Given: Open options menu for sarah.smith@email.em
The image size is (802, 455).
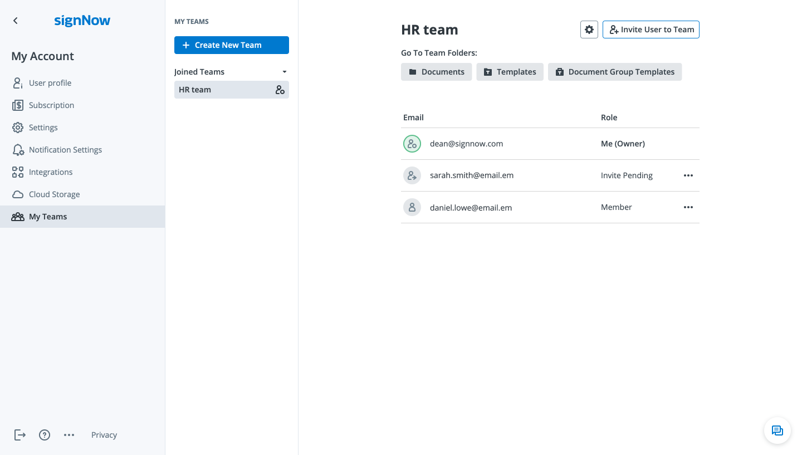Looking at the screenshot, I should [x=688, y=175].
